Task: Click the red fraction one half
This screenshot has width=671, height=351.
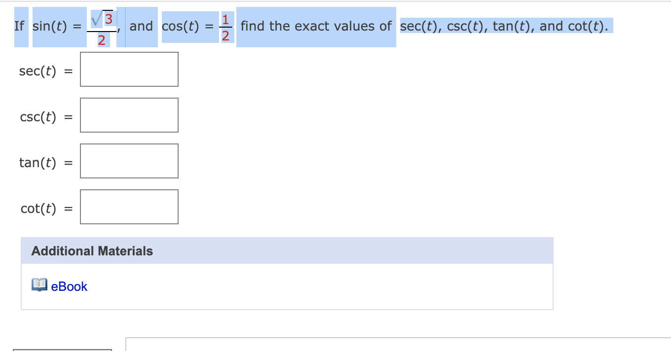Action: tap(226, 26)
